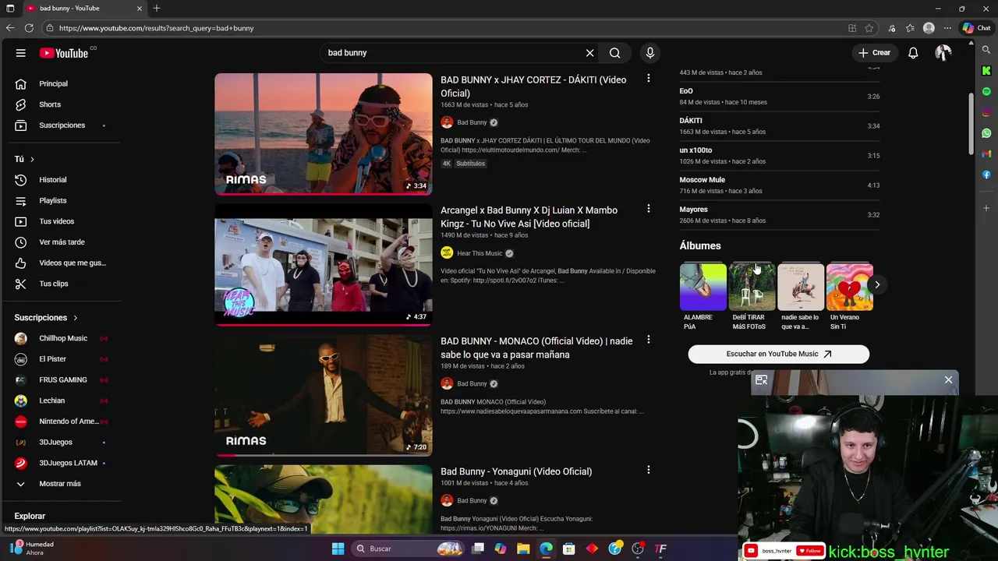Open Microsoft Edge from the taskbar
Viewport: 998px width, 561px height.
click(x=547, y=549)
